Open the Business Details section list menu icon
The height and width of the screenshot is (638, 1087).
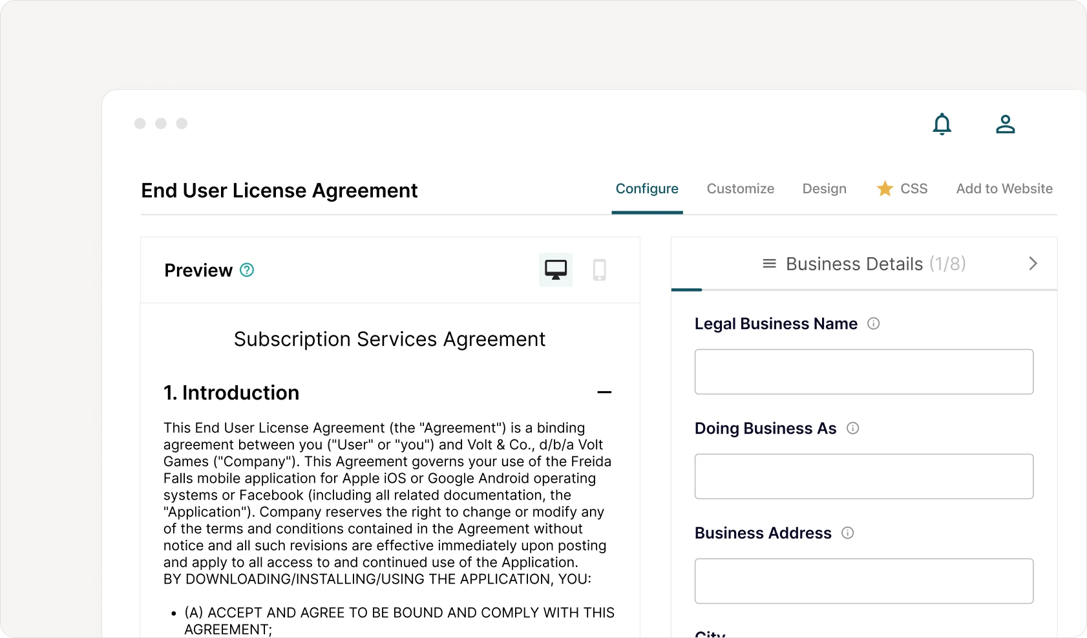(x=769, y=264)
